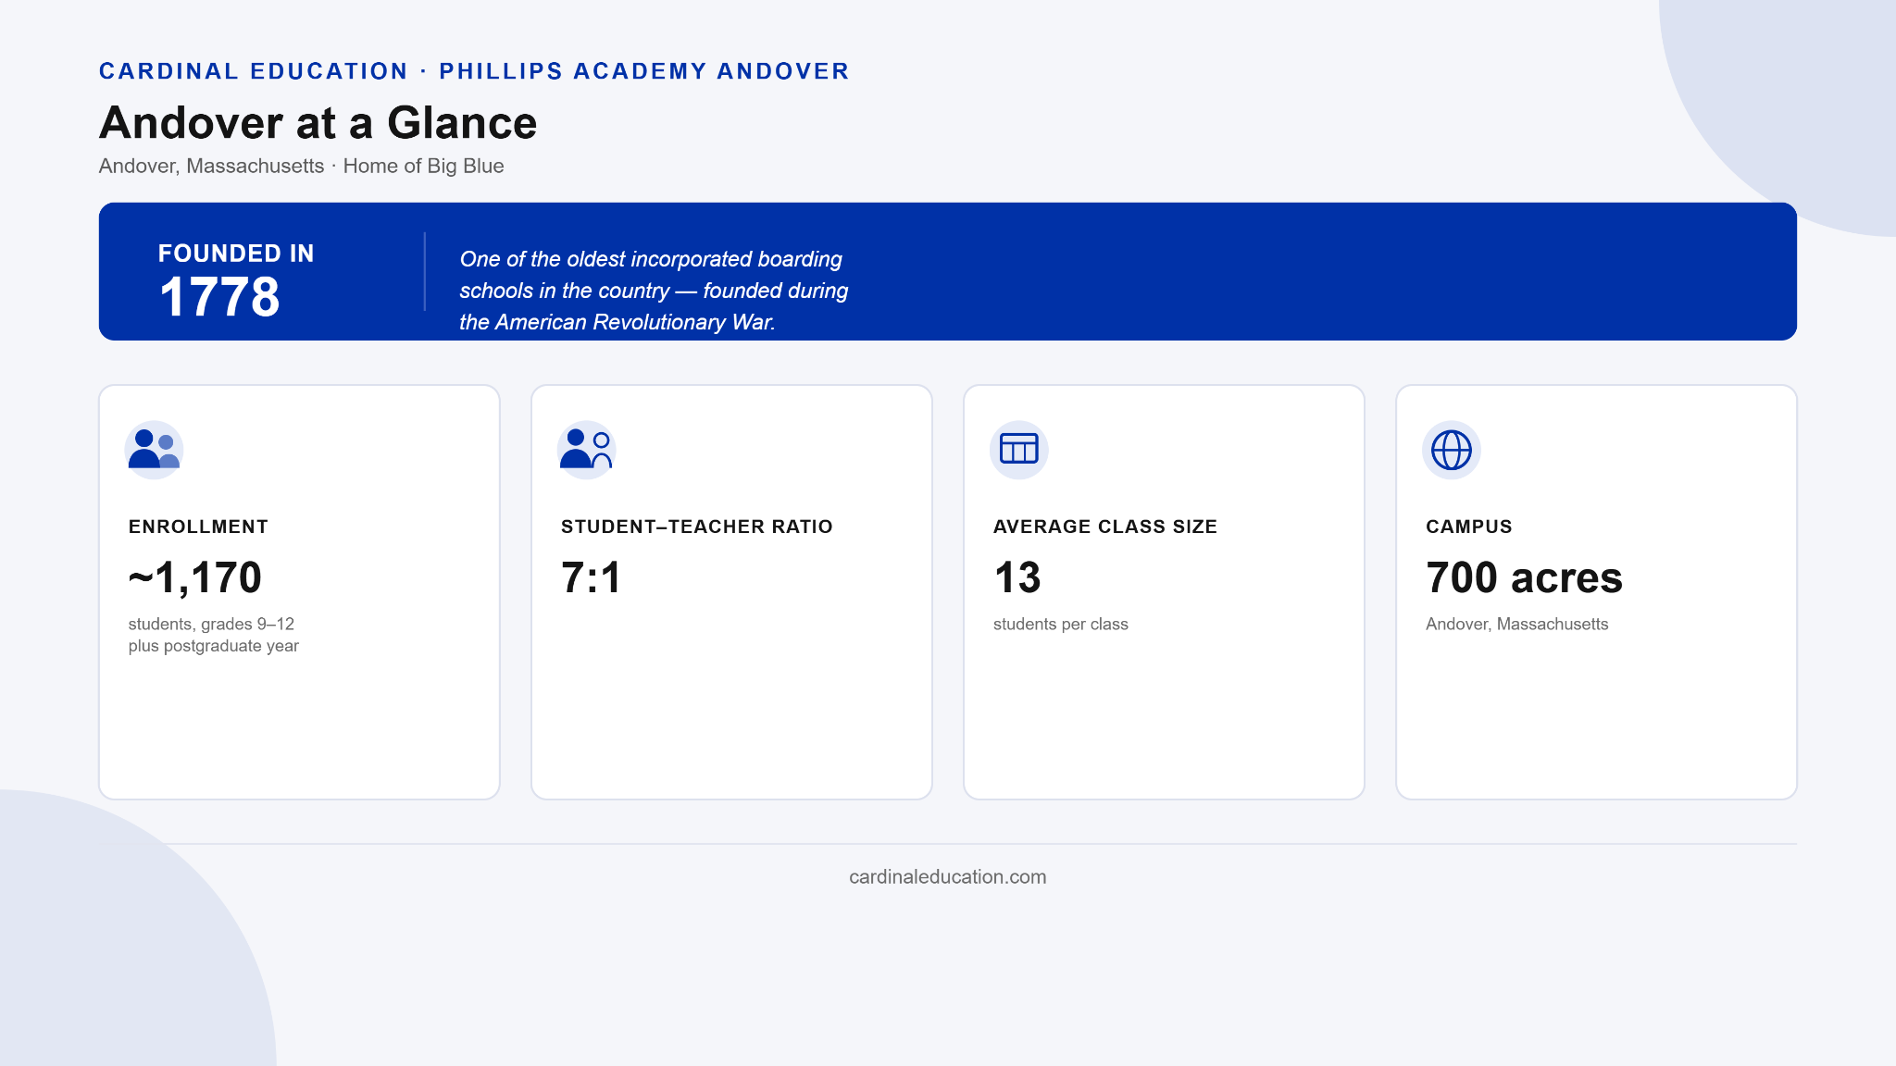Click 'students, grades 9–12 plus postgraduate year'
This screenshot has height=1066, width=1896.
pos(213,635)
